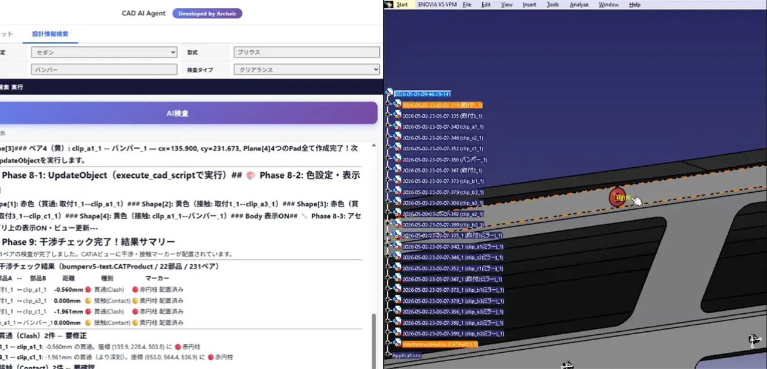767x369 pixels.
Task: Open the Analyze menu
Action: 579,4
